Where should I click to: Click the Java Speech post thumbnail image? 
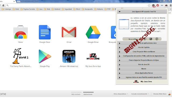124,24
